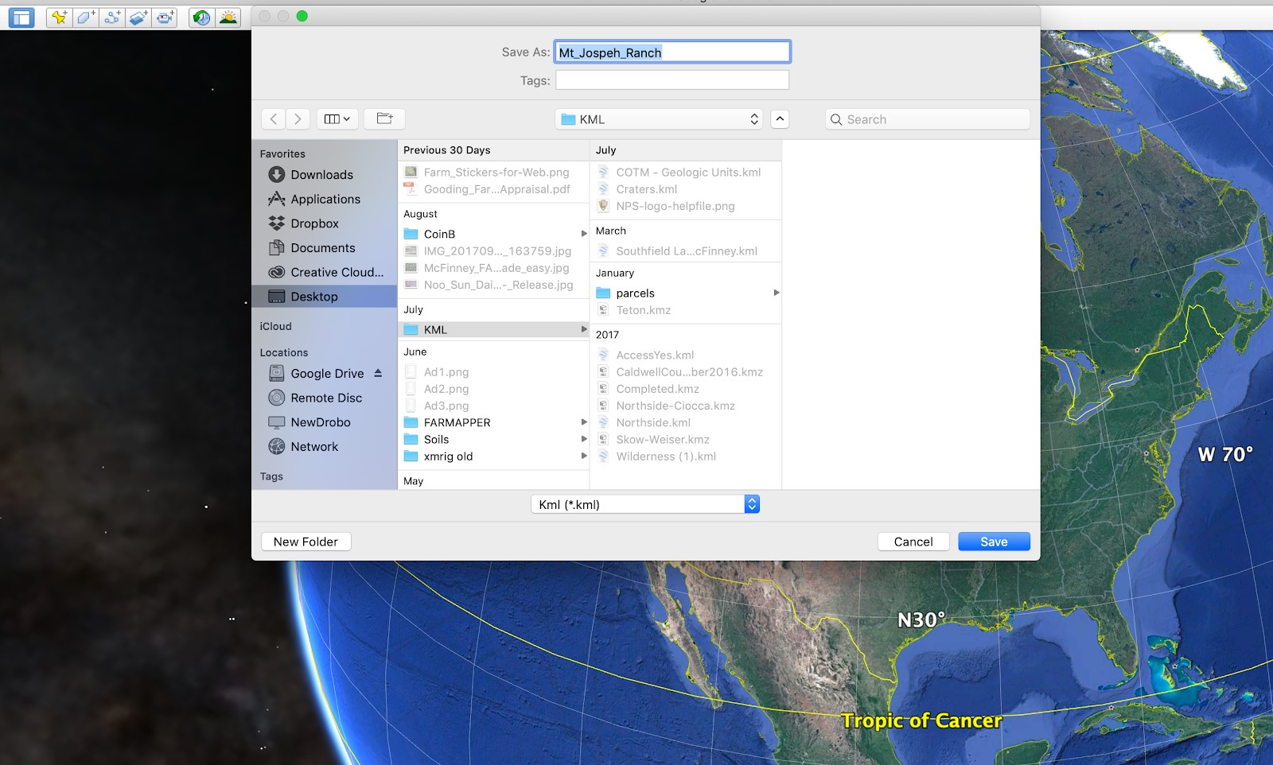Cancel the save dialog
This screenshot has width=1273, height=765.
pyautogui.click(x=913, y=542)
